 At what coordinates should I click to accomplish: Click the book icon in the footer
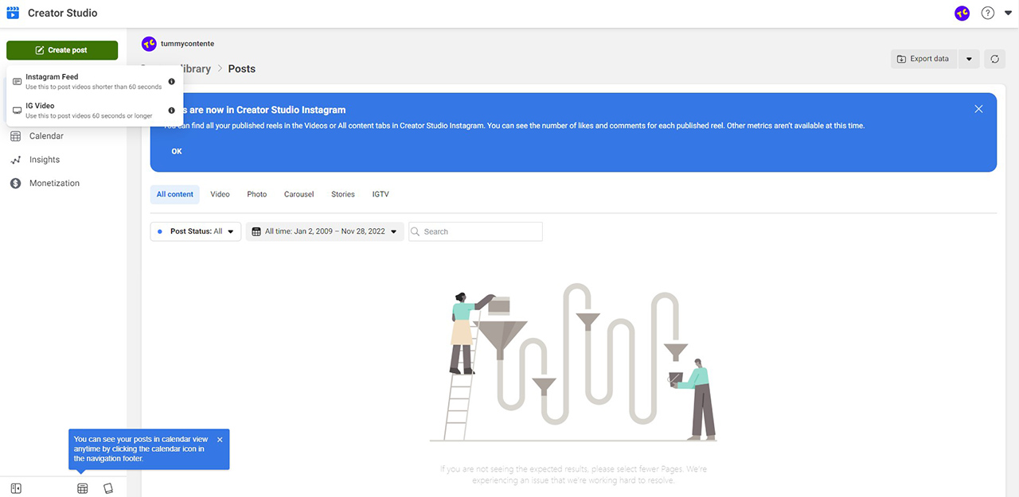pos(108,488)
